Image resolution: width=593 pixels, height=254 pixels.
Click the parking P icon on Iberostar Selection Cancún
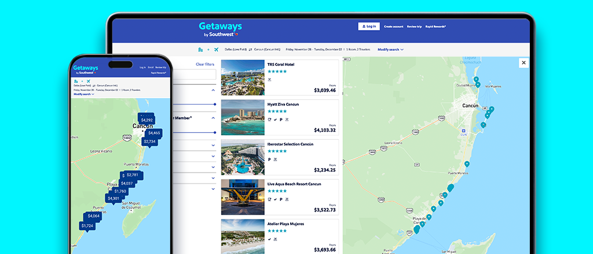(x=269, y=159)
